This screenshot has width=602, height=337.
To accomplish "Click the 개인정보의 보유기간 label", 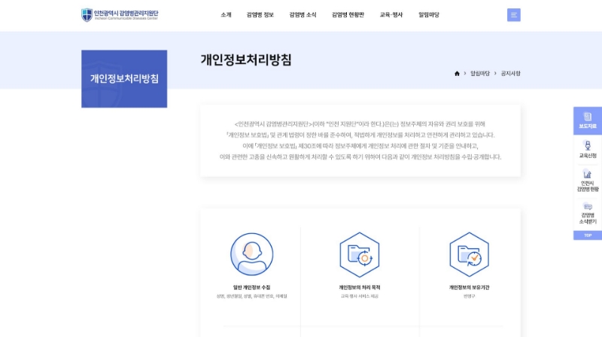I will coord(469,287).
